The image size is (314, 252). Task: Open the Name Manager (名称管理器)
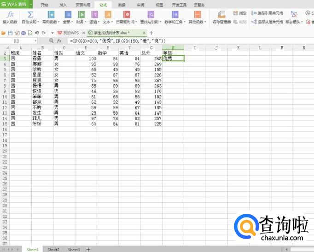point(221,17)
